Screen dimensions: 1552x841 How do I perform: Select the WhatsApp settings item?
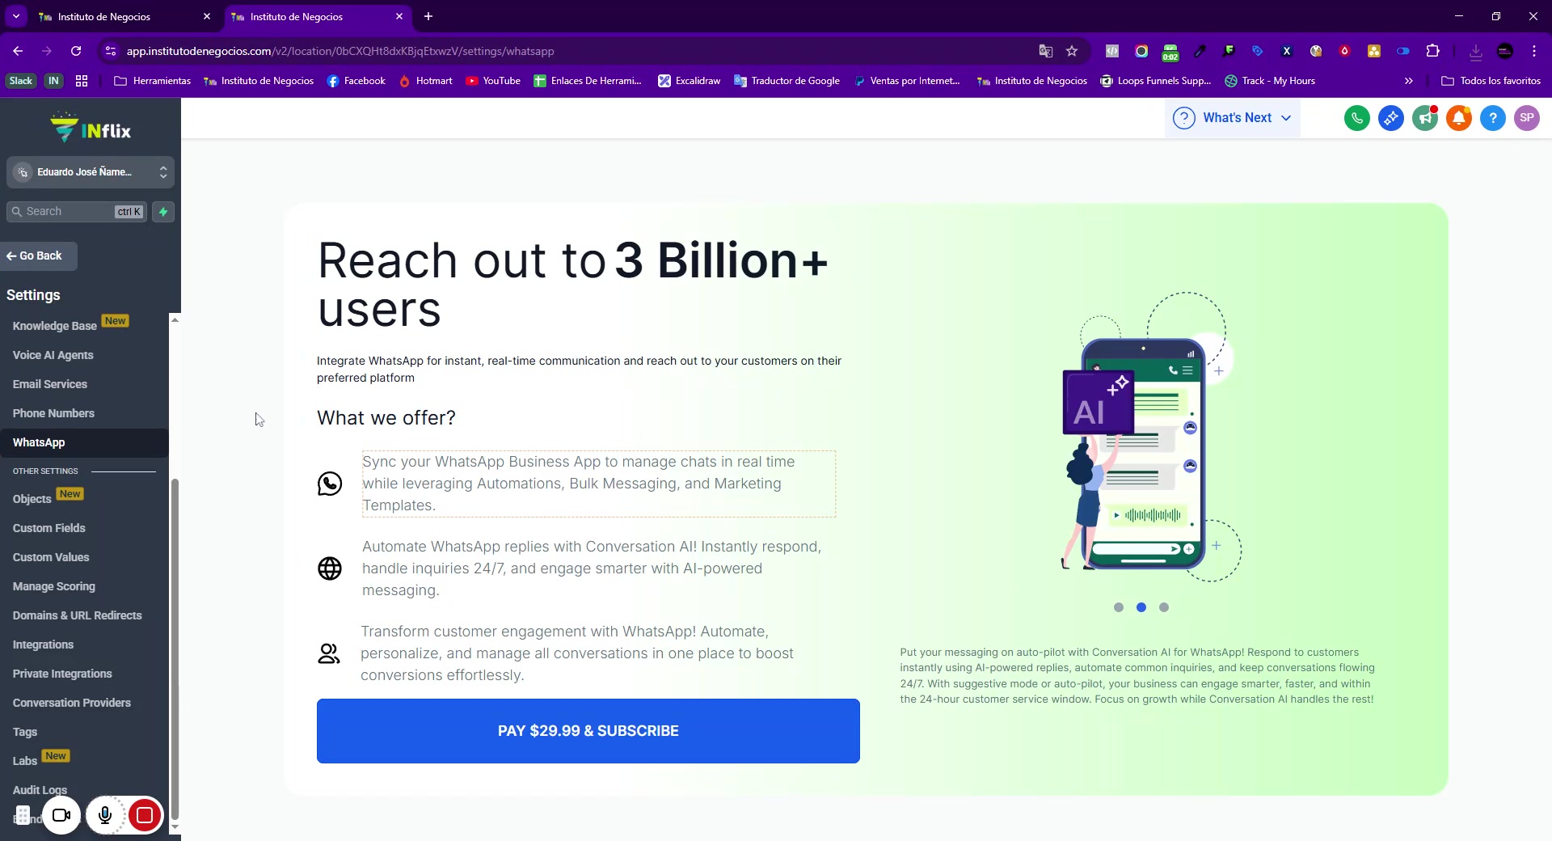pyautogui.click(x=84, y=442)
